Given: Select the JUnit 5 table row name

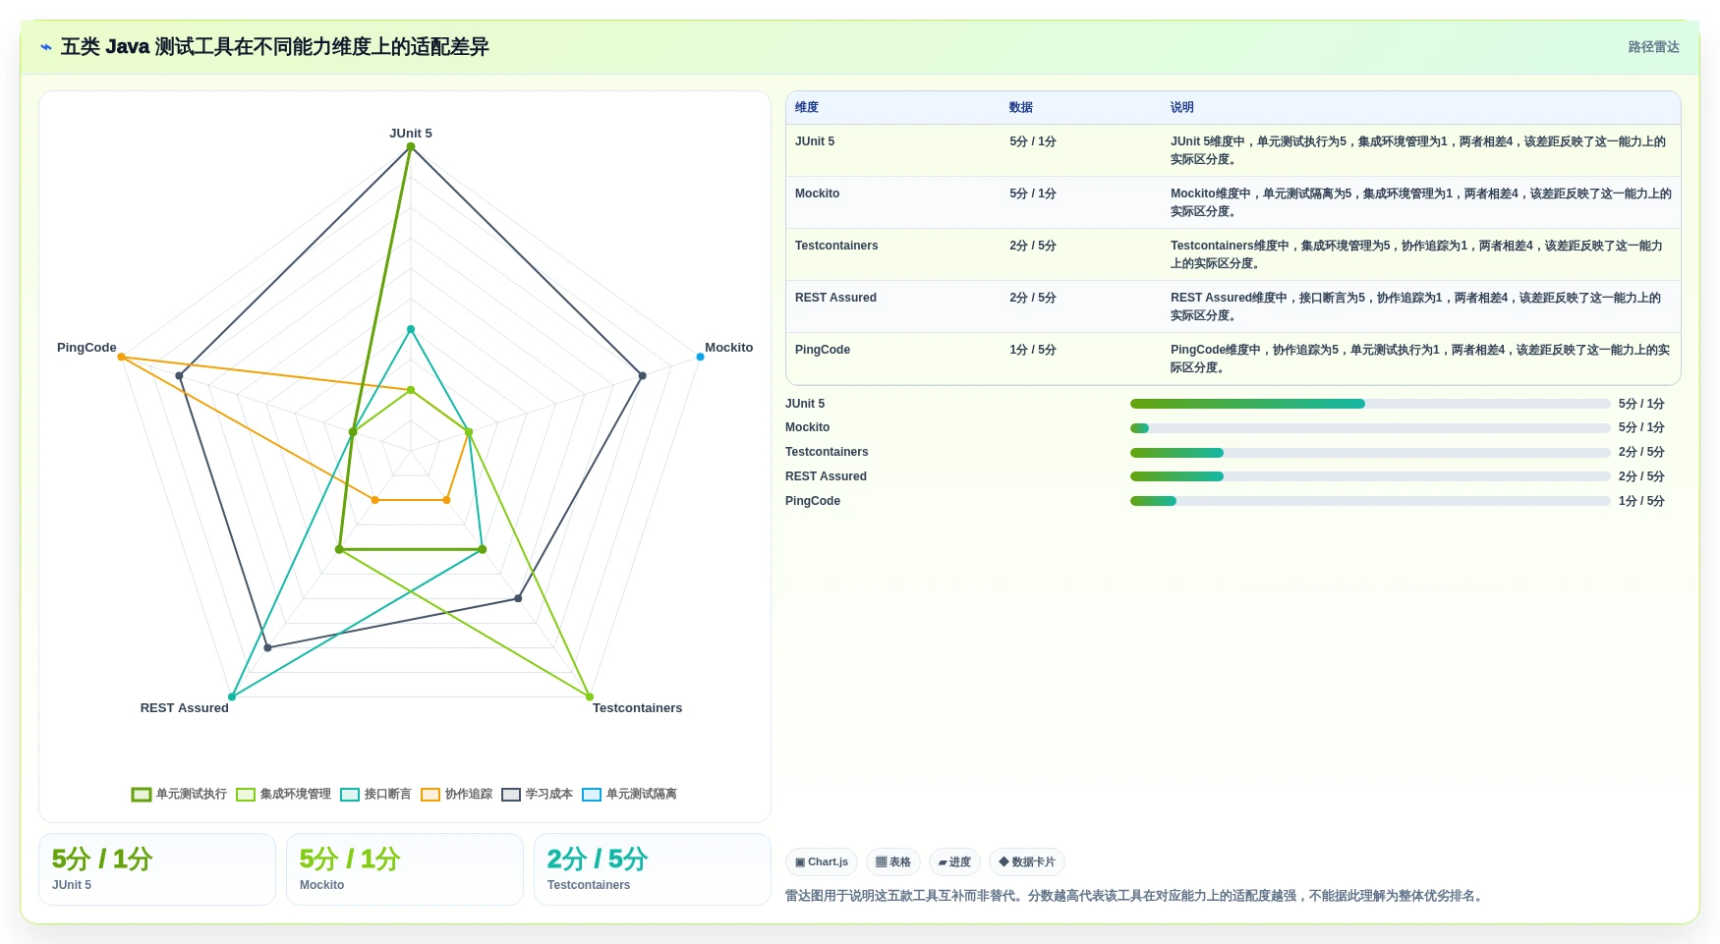Looking at the screenshot, I should tap(815, 141).
